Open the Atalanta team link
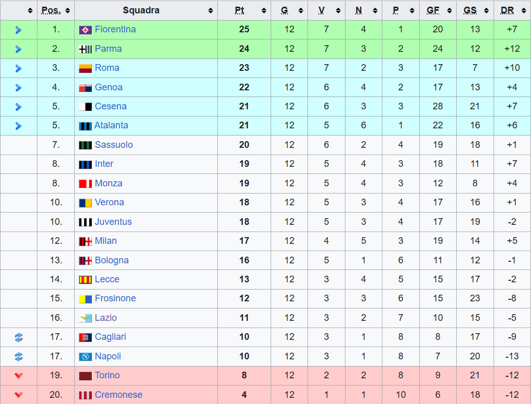The image size is (531, 404). 111,125
